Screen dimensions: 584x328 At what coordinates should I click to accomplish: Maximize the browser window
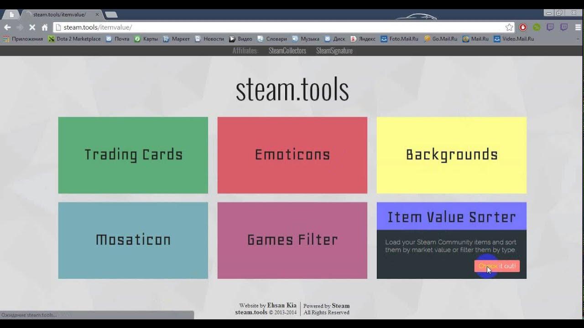(559, 13)
